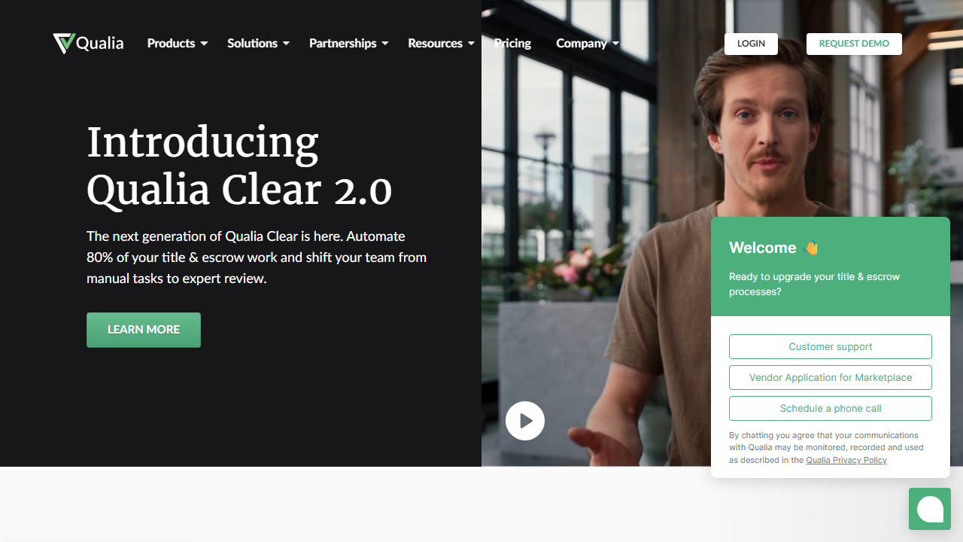The image size is (963, 542).
Task: Select Vendor Application for Marketplace
Action: pos(831,377)
